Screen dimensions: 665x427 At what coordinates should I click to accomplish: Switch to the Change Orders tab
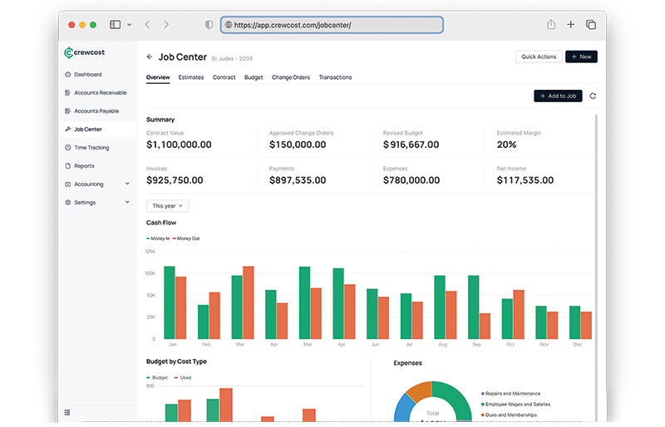coord(291,77)
